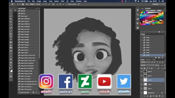The image size is (175, 98).
Task: Add a layer style with fx icon
Action: [x=148, y=96]
